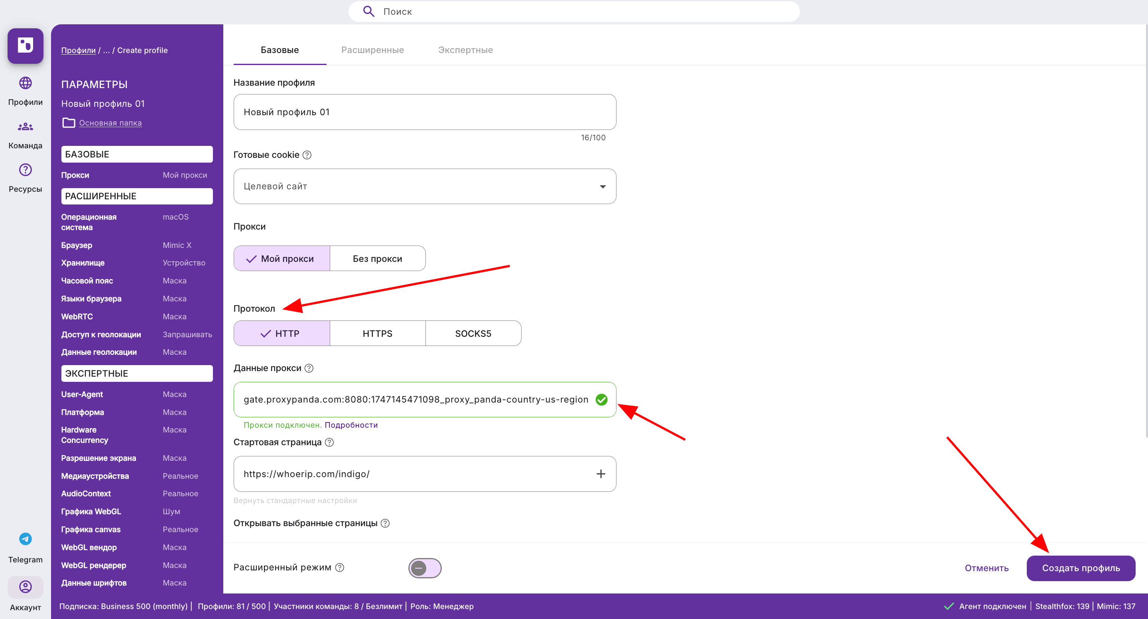Click the Multilogin logo icon
Image resolution: width=1148 pixels, height=619 pixels.
tap(26, 46)
